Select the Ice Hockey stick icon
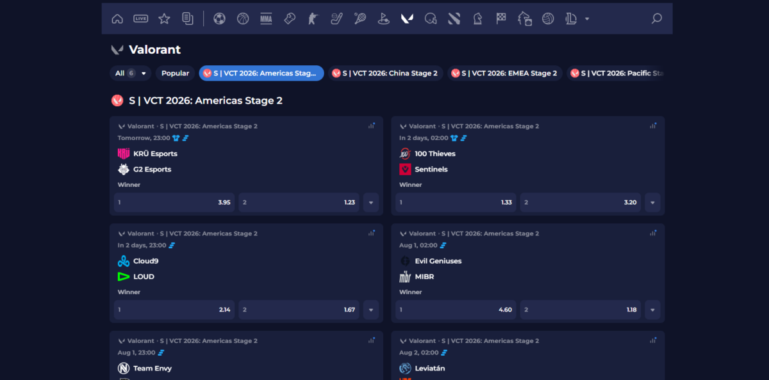 pos(336,19)
